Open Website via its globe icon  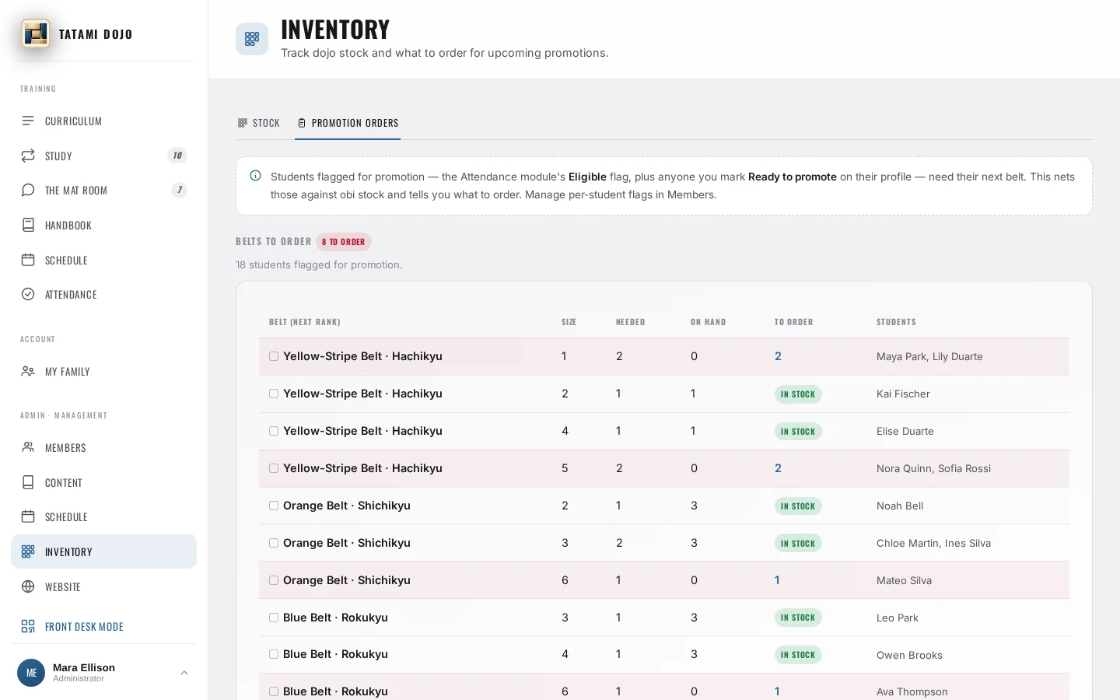(x=28, y=586)
